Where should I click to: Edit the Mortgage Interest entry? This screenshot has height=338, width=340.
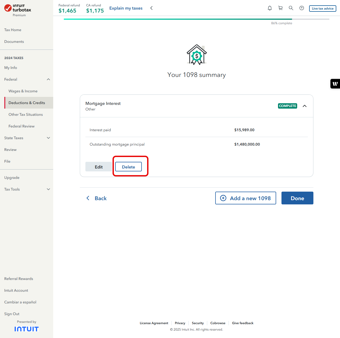(x=99, y=167)
